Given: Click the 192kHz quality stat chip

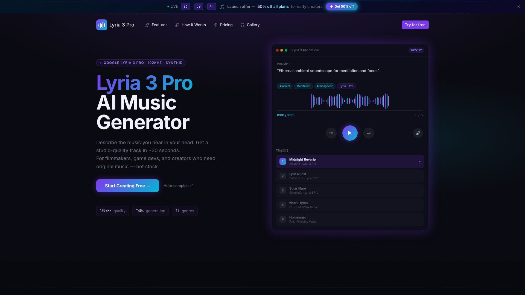Looking at the screenshot, I should click(113, 211).
